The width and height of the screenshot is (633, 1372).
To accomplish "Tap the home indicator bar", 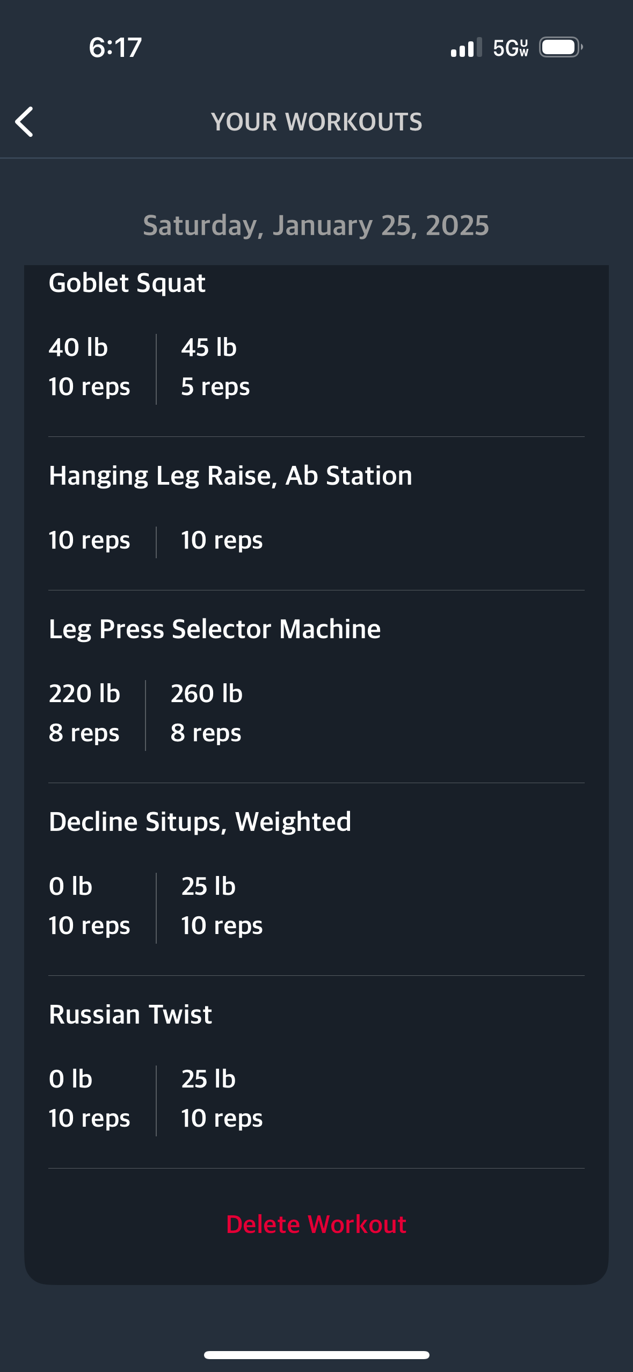I will coord(316,1355).
